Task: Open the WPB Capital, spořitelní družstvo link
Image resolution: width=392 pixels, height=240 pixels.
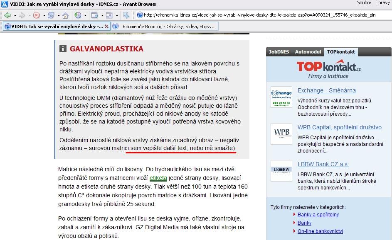Action: click(x=340, y=127)
